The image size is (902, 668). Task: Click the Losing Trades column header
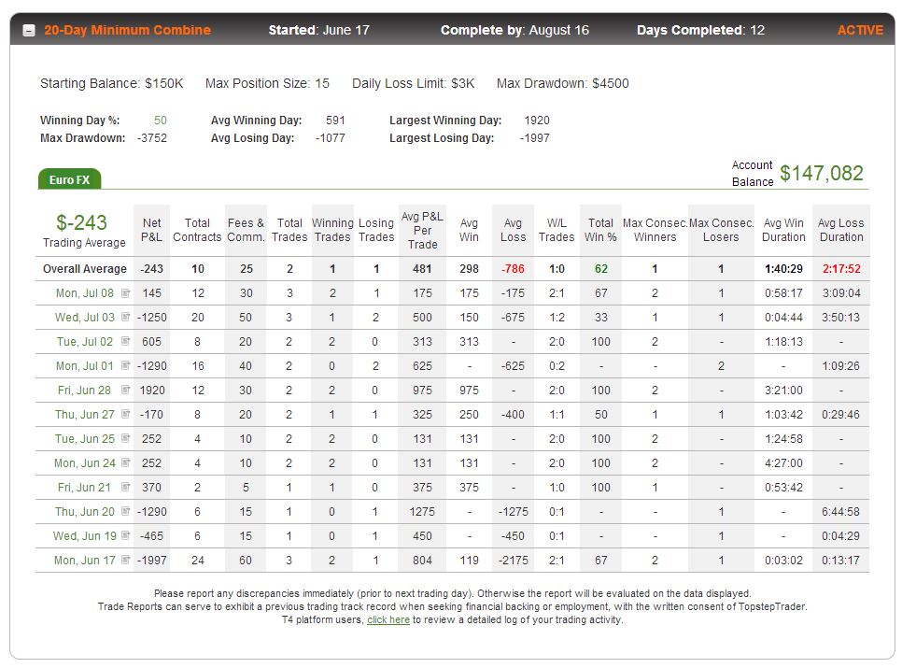[376, 230]
